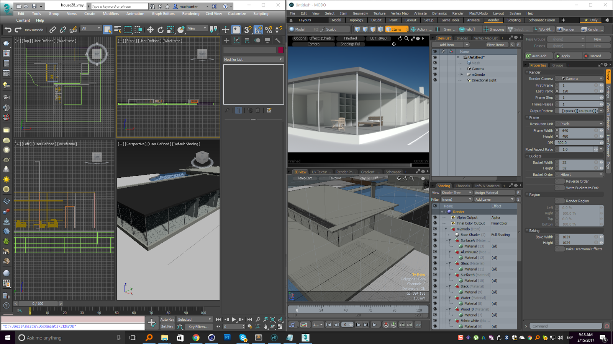Image resolution: width=613 pixels, height=344 pixels.
Task: Click the Assign Material button
Action: point(494,193)
